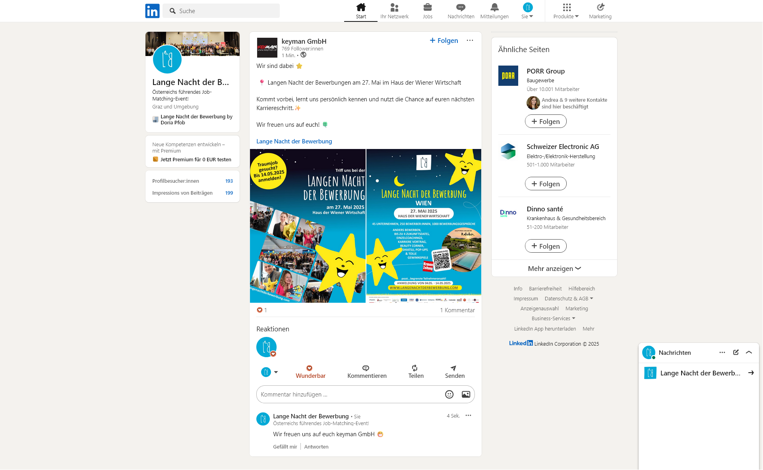Toggle the Wunderbar reaction
This screenshot has height=470, width=763.
[310, 372]
